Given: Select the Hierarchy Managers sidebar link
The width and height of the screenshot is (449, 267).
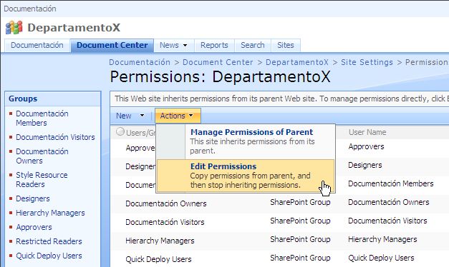Looking at the screenshot, I should (x=50, y=213).
